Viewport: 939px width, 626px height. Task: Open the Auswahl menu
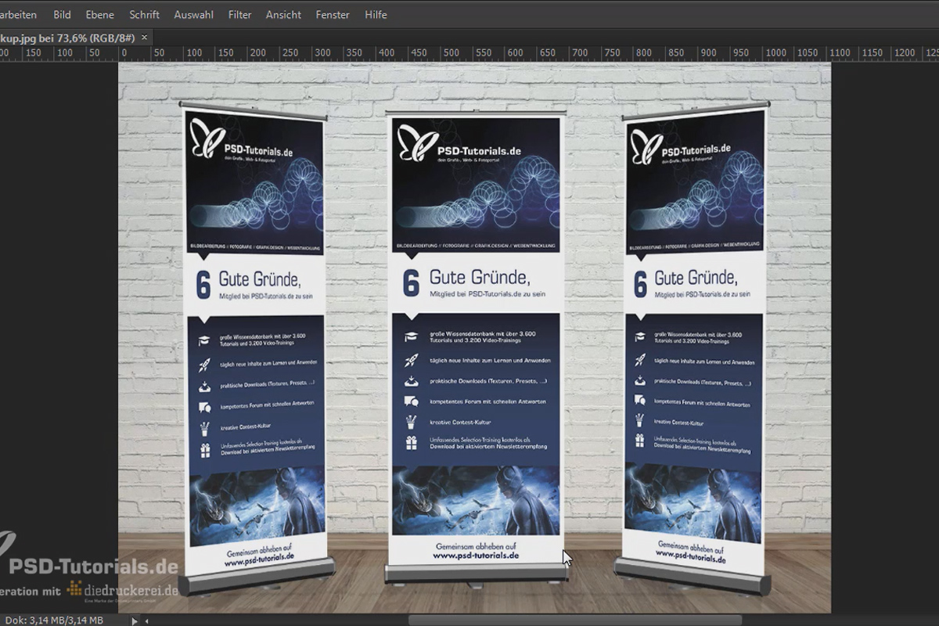tap(193, 14)
